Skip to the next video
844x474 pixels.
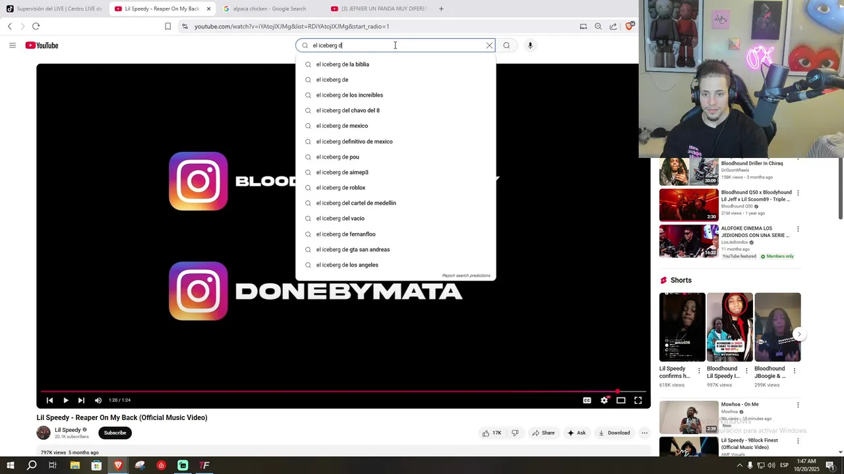pyautogui.click(x=81, y=400)
